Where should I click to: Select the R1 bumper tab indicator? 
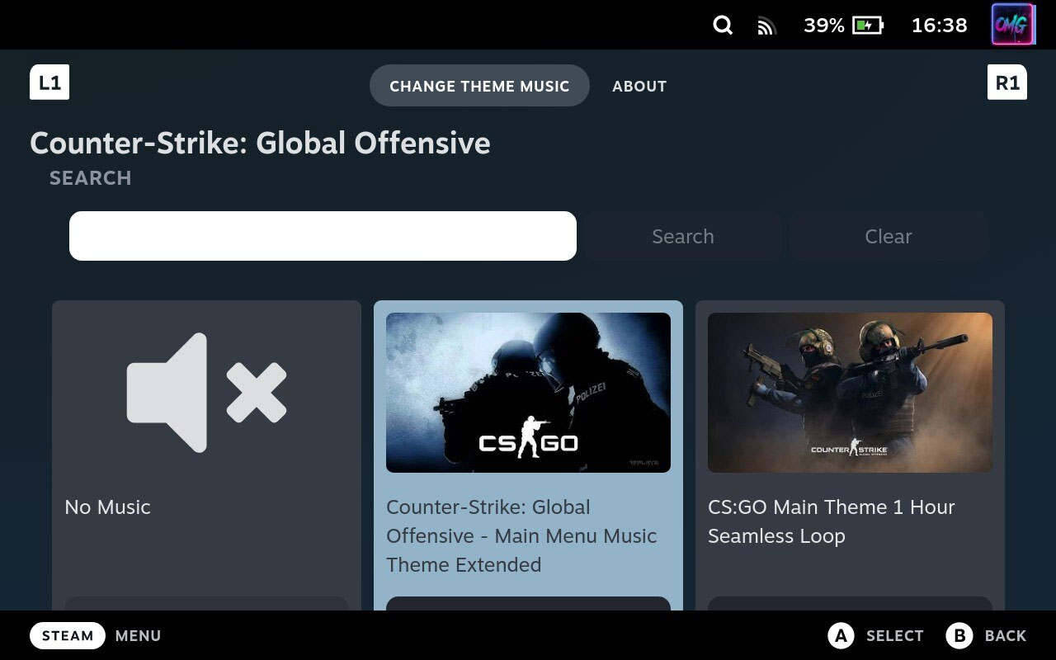[1007, 82]
